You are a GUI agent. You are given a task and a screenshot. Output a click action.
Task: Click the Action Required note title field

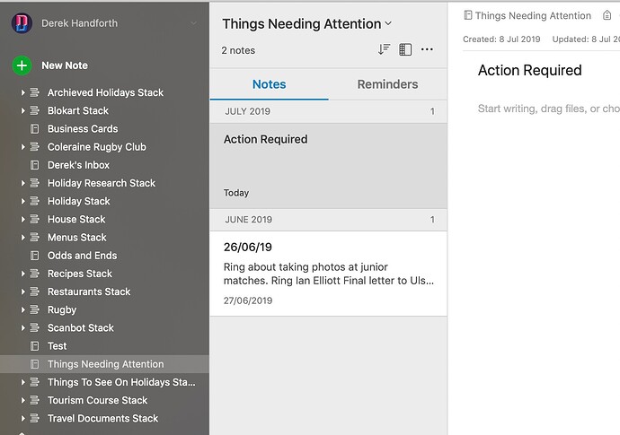point(530,70)
